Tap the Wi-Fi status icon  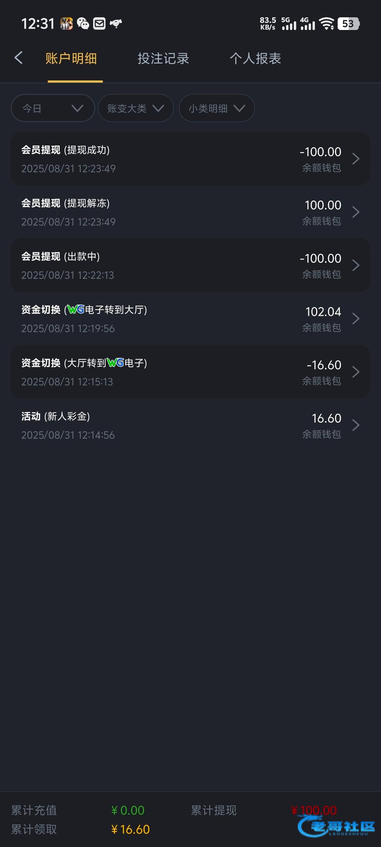[327, 24]
